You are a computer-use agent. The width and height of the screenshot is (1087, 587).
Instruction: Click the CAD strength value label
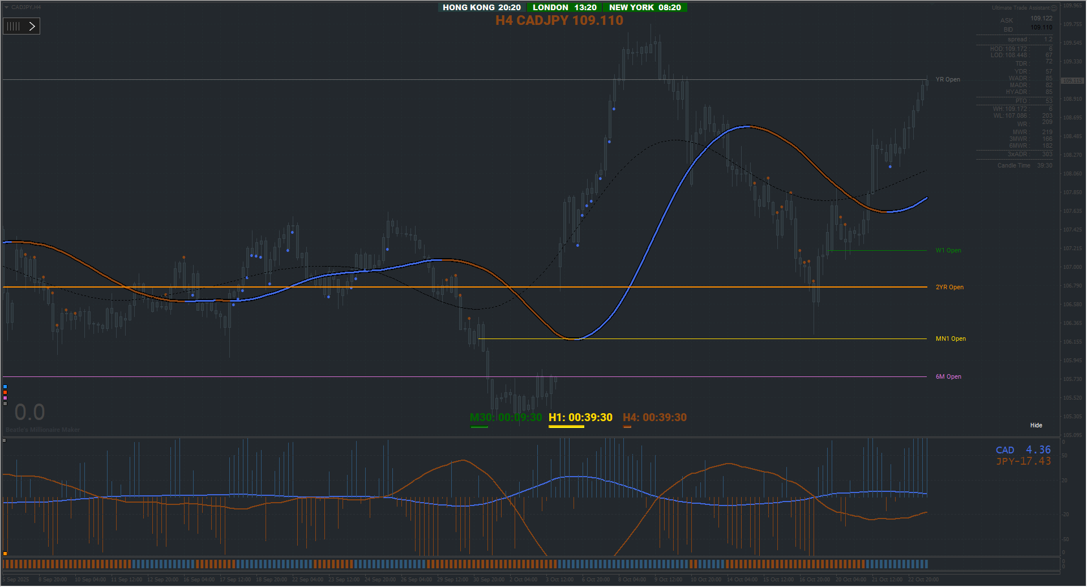click(x=1023, y=450)
